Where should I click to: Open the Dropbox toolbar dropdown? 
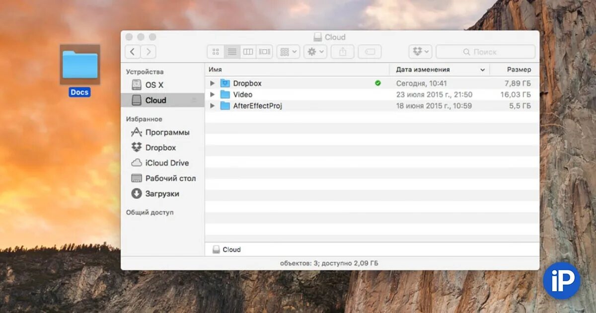pos(421,52)
